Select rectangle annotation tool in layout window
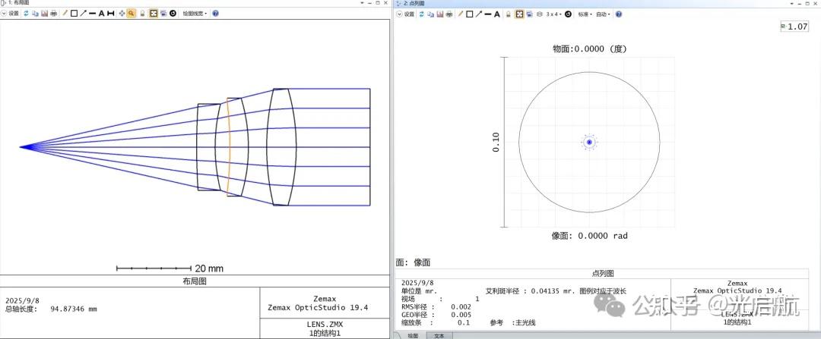Image resolution: width=821 pixels, height=339 pixels. click(74, 14)
